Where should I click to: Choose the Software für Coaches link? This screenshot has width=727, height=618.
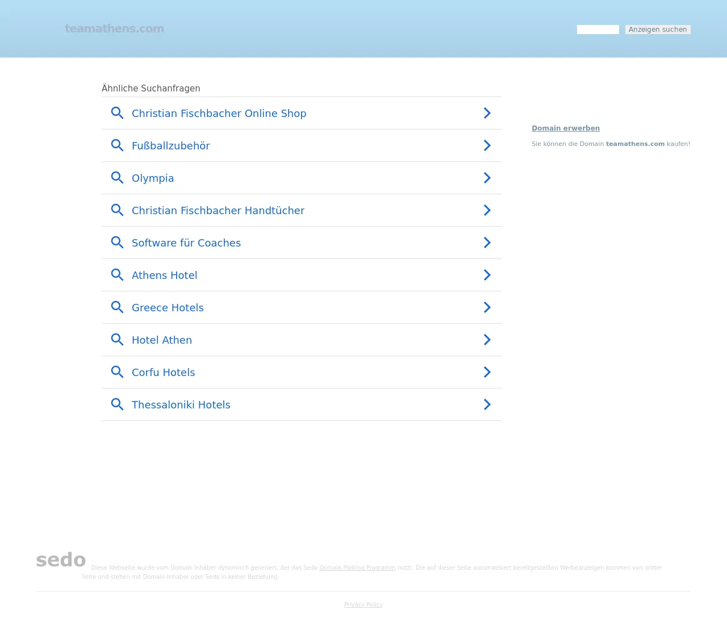click(x=186, y=243)
